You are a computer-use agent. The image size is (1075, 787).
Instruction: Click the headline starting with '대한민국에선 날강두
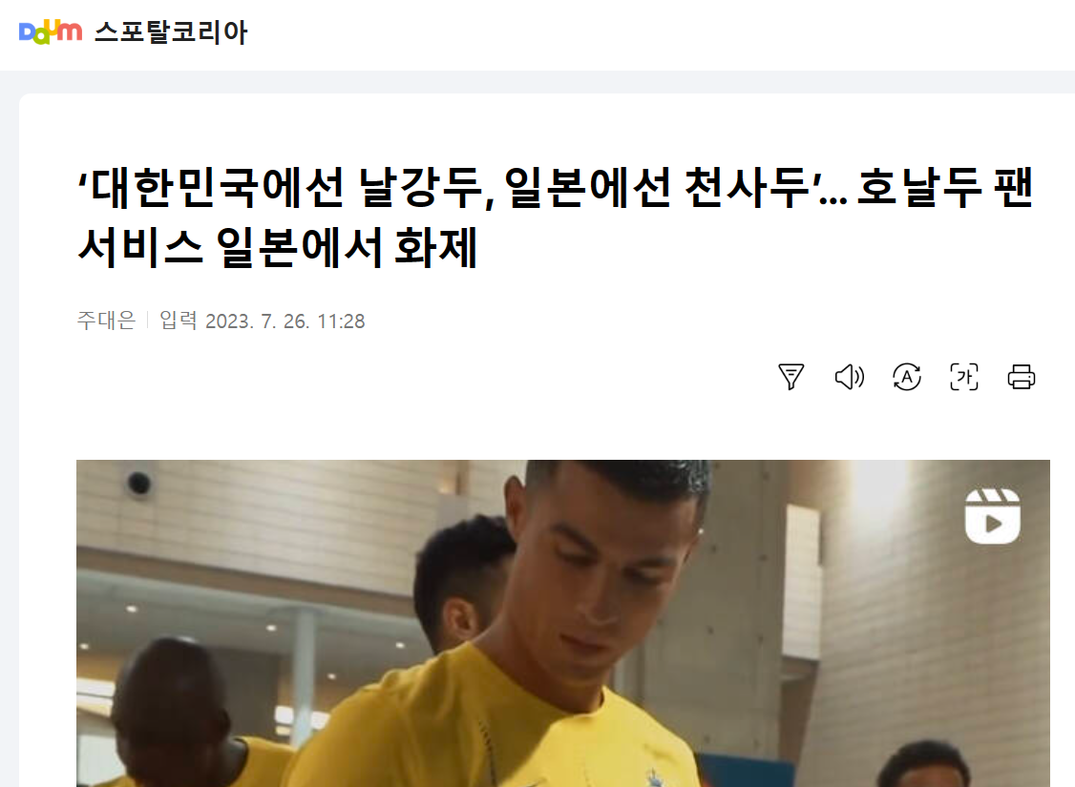556,187
